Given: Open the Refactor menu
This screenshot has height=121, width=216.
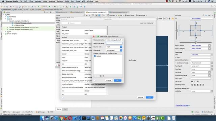Looking at the screenshot, I should 60,1.
